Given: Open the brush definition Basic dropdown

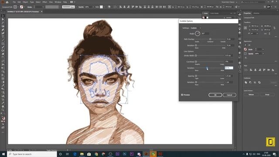Looking at the screenshot, I should click(76, 7).
